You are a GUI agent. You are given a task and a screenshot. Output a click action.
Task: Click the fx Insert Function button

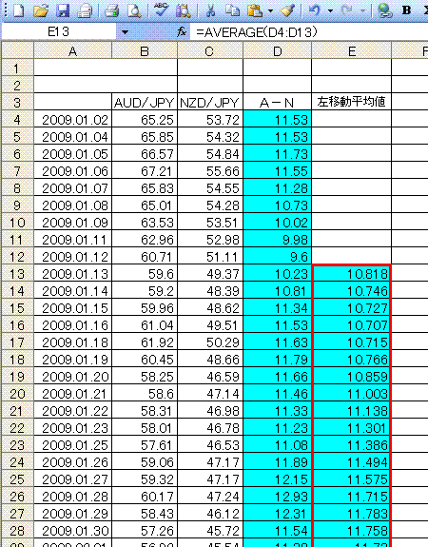point(182,32)
